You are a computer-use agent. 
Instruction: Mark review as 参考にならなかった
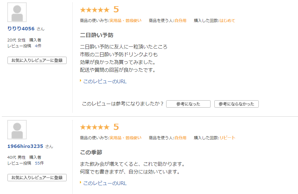coord(236,104)
